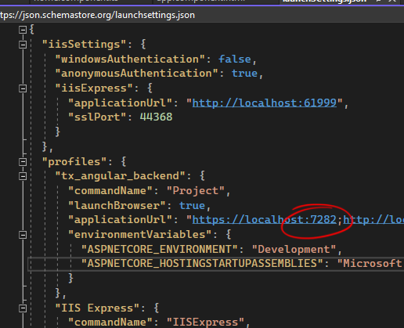Click "applicationUrl" key under tx_angular_backend

121,220
